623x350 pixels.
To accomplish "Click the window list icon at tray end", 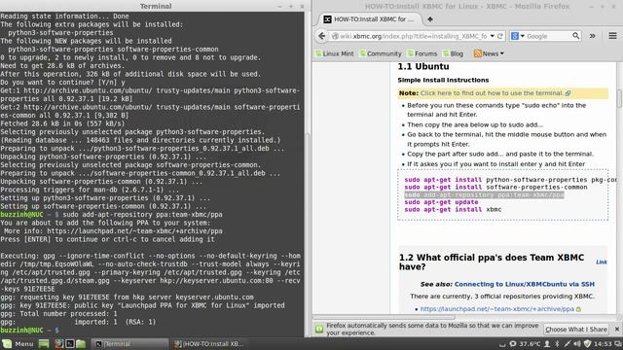I will (618, 343).
